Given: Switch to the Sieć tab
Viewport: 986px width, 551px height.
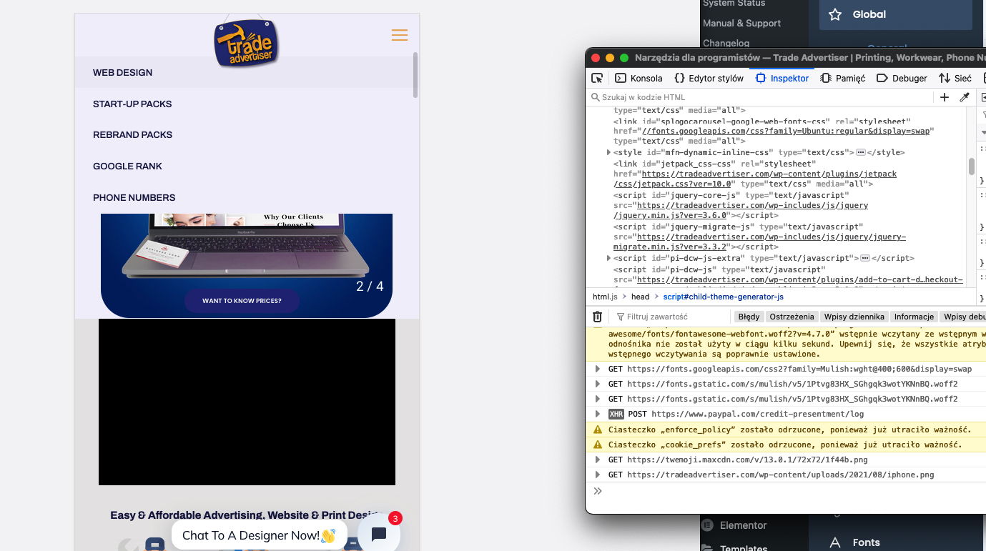Looking at the screenshot, I should click(x=955, y=78).
